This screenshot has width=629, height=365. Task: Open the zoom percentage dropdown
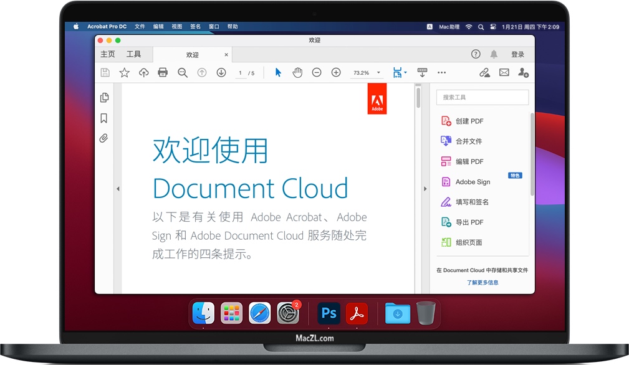(x=378, y=73)
